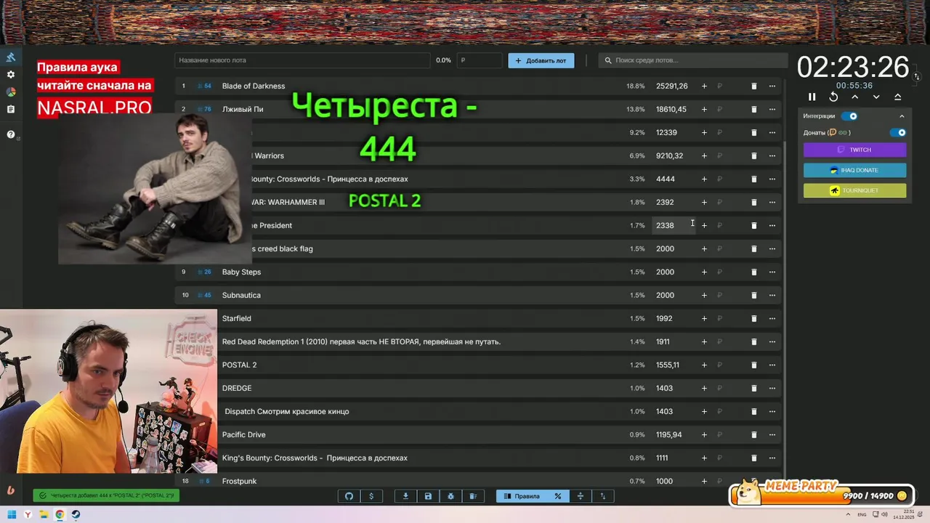Open the auction gavel page in sidebar
The image size is (930, 523).
click(x=11, y=57)
